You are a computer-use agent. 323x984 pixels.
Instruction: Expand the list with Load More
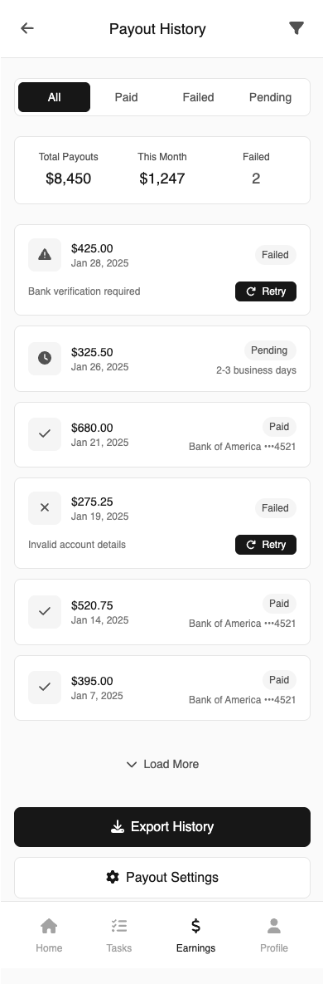pyautogui.click(x=162, y=764)
